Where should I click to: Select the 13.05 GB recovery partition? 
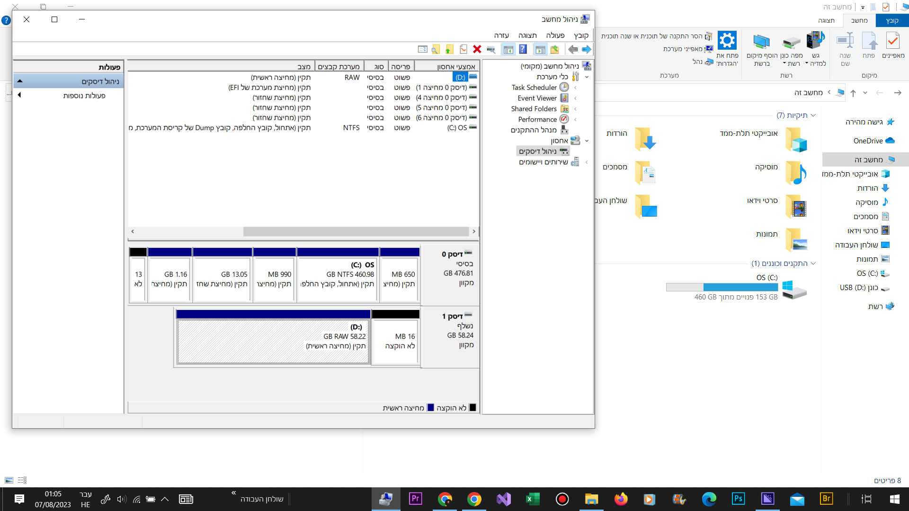coord(223,274)
